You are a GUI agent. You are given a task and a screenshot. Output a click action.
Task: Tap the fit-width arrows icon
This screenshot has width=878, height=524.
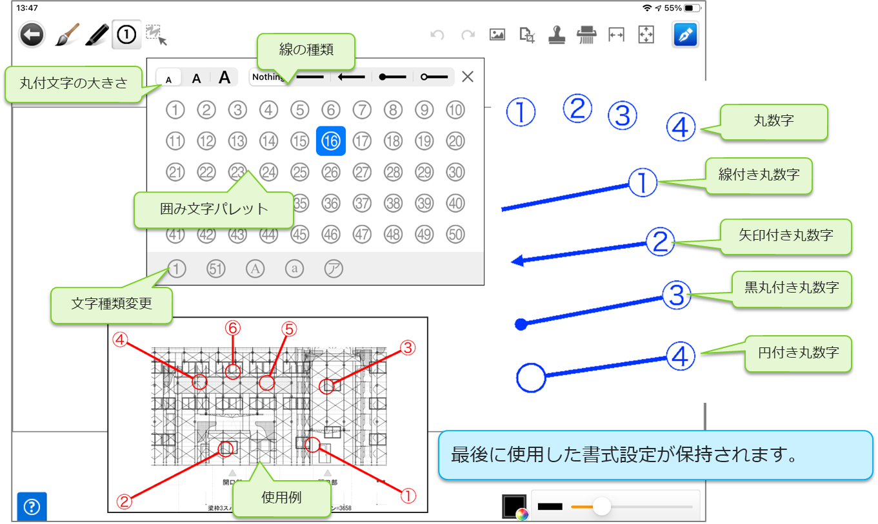[x=616, y=35]
